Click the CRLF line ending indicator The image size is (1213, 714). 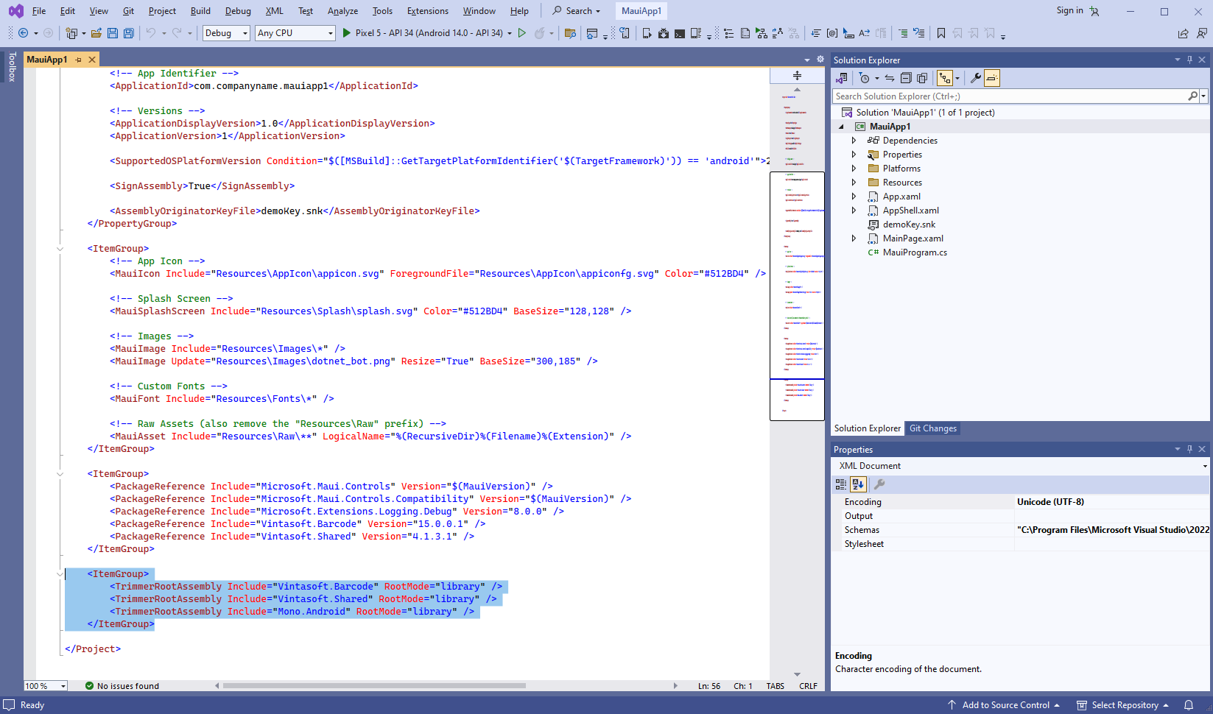pos(808,686)
